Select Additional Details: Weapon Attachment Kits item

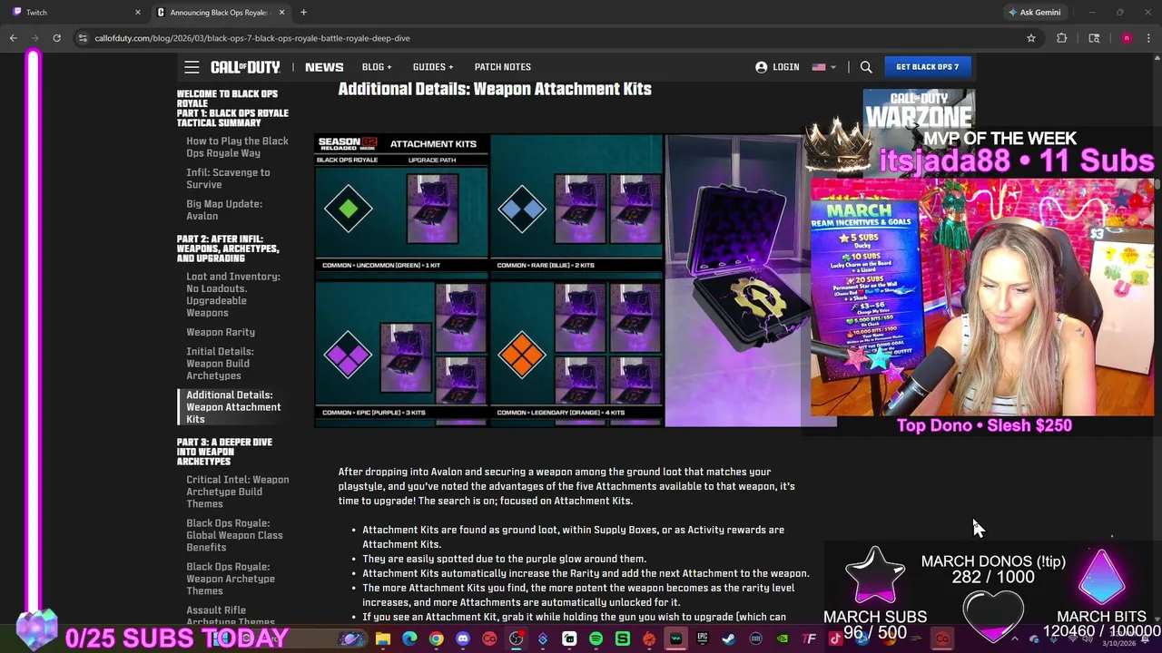coord(233,407)
